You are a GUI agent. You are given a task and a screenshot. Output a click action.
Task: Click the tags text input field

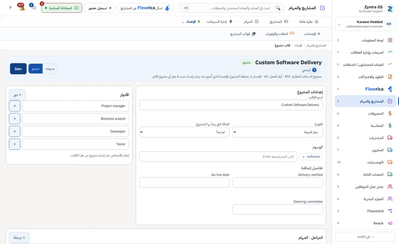(x=218, y=157)
